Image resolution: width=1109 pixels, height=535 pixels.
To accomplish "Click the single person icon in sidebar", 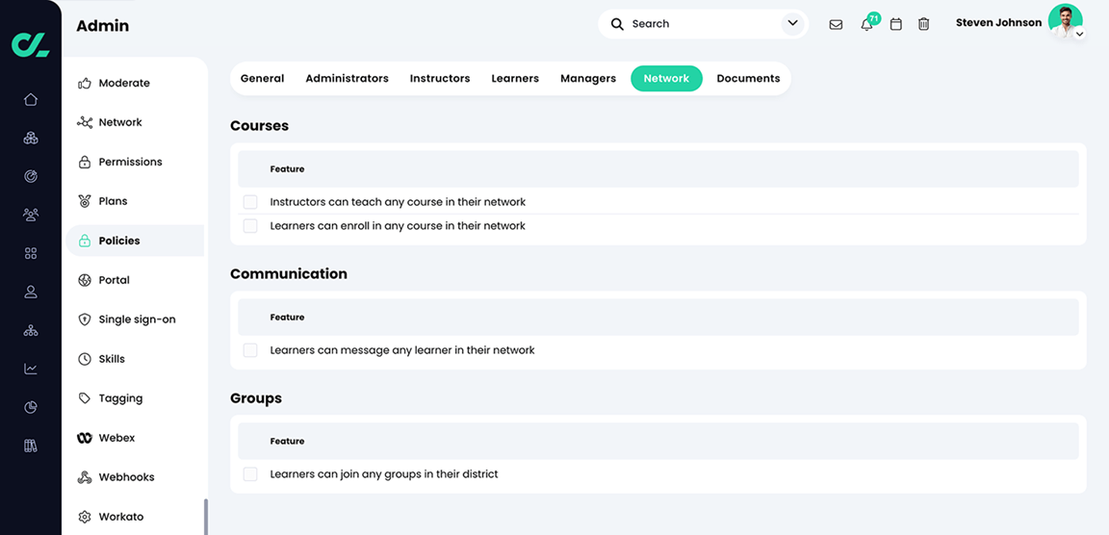I will pyautogui.click(x=31, y=292).
